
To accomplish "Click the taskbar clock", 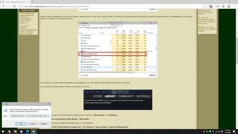I will tap(227, 131).
